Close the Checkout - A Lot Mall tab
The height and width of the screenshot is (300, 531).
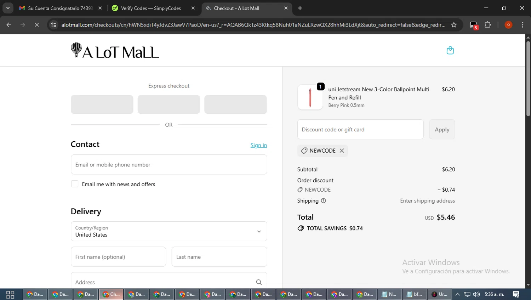[286, 8]
